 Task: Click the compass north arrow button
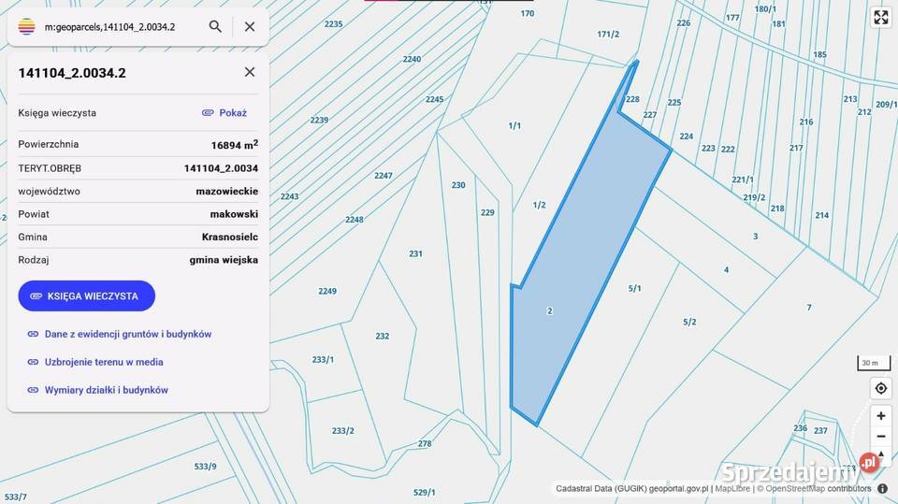tap(881, 456)
